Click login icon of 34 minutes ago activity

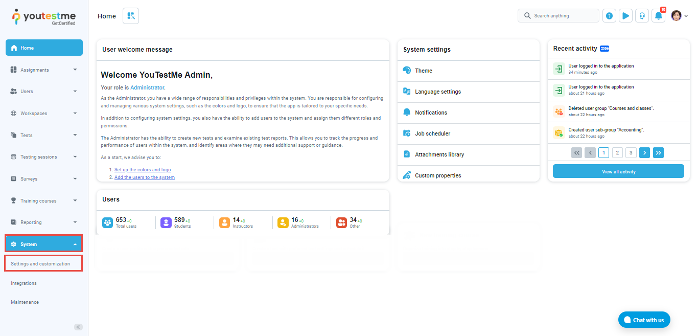click(559, 69)
